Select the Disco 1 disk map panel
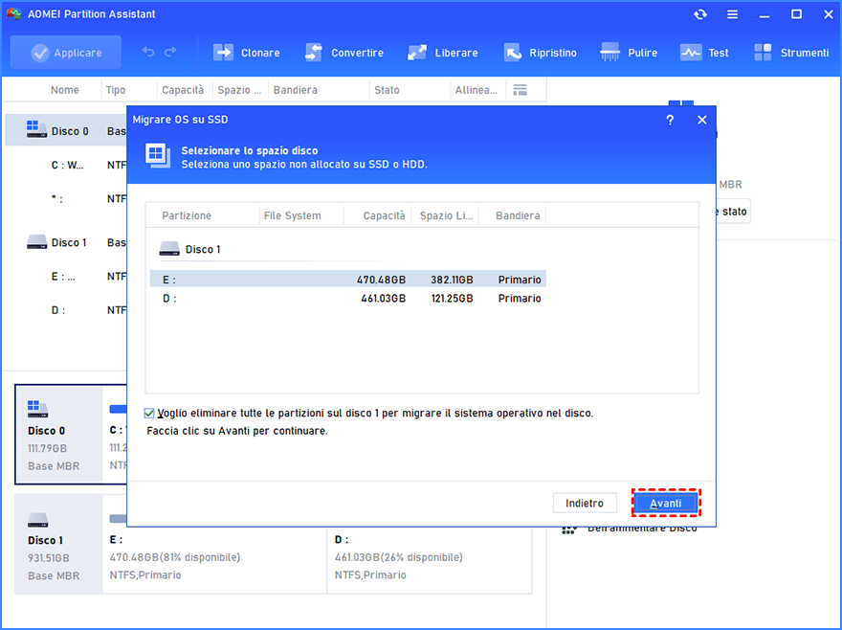 (x=58, y=544)
